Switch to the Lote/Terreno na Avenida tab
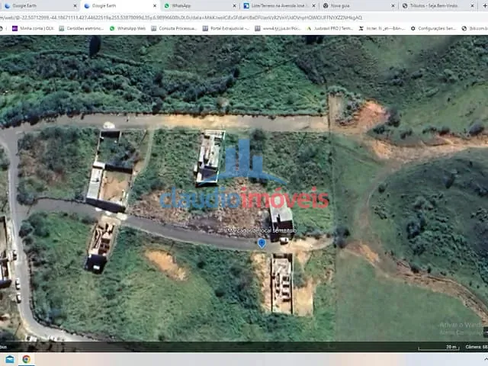Viewport: 488px width, 366px height. 278,5
